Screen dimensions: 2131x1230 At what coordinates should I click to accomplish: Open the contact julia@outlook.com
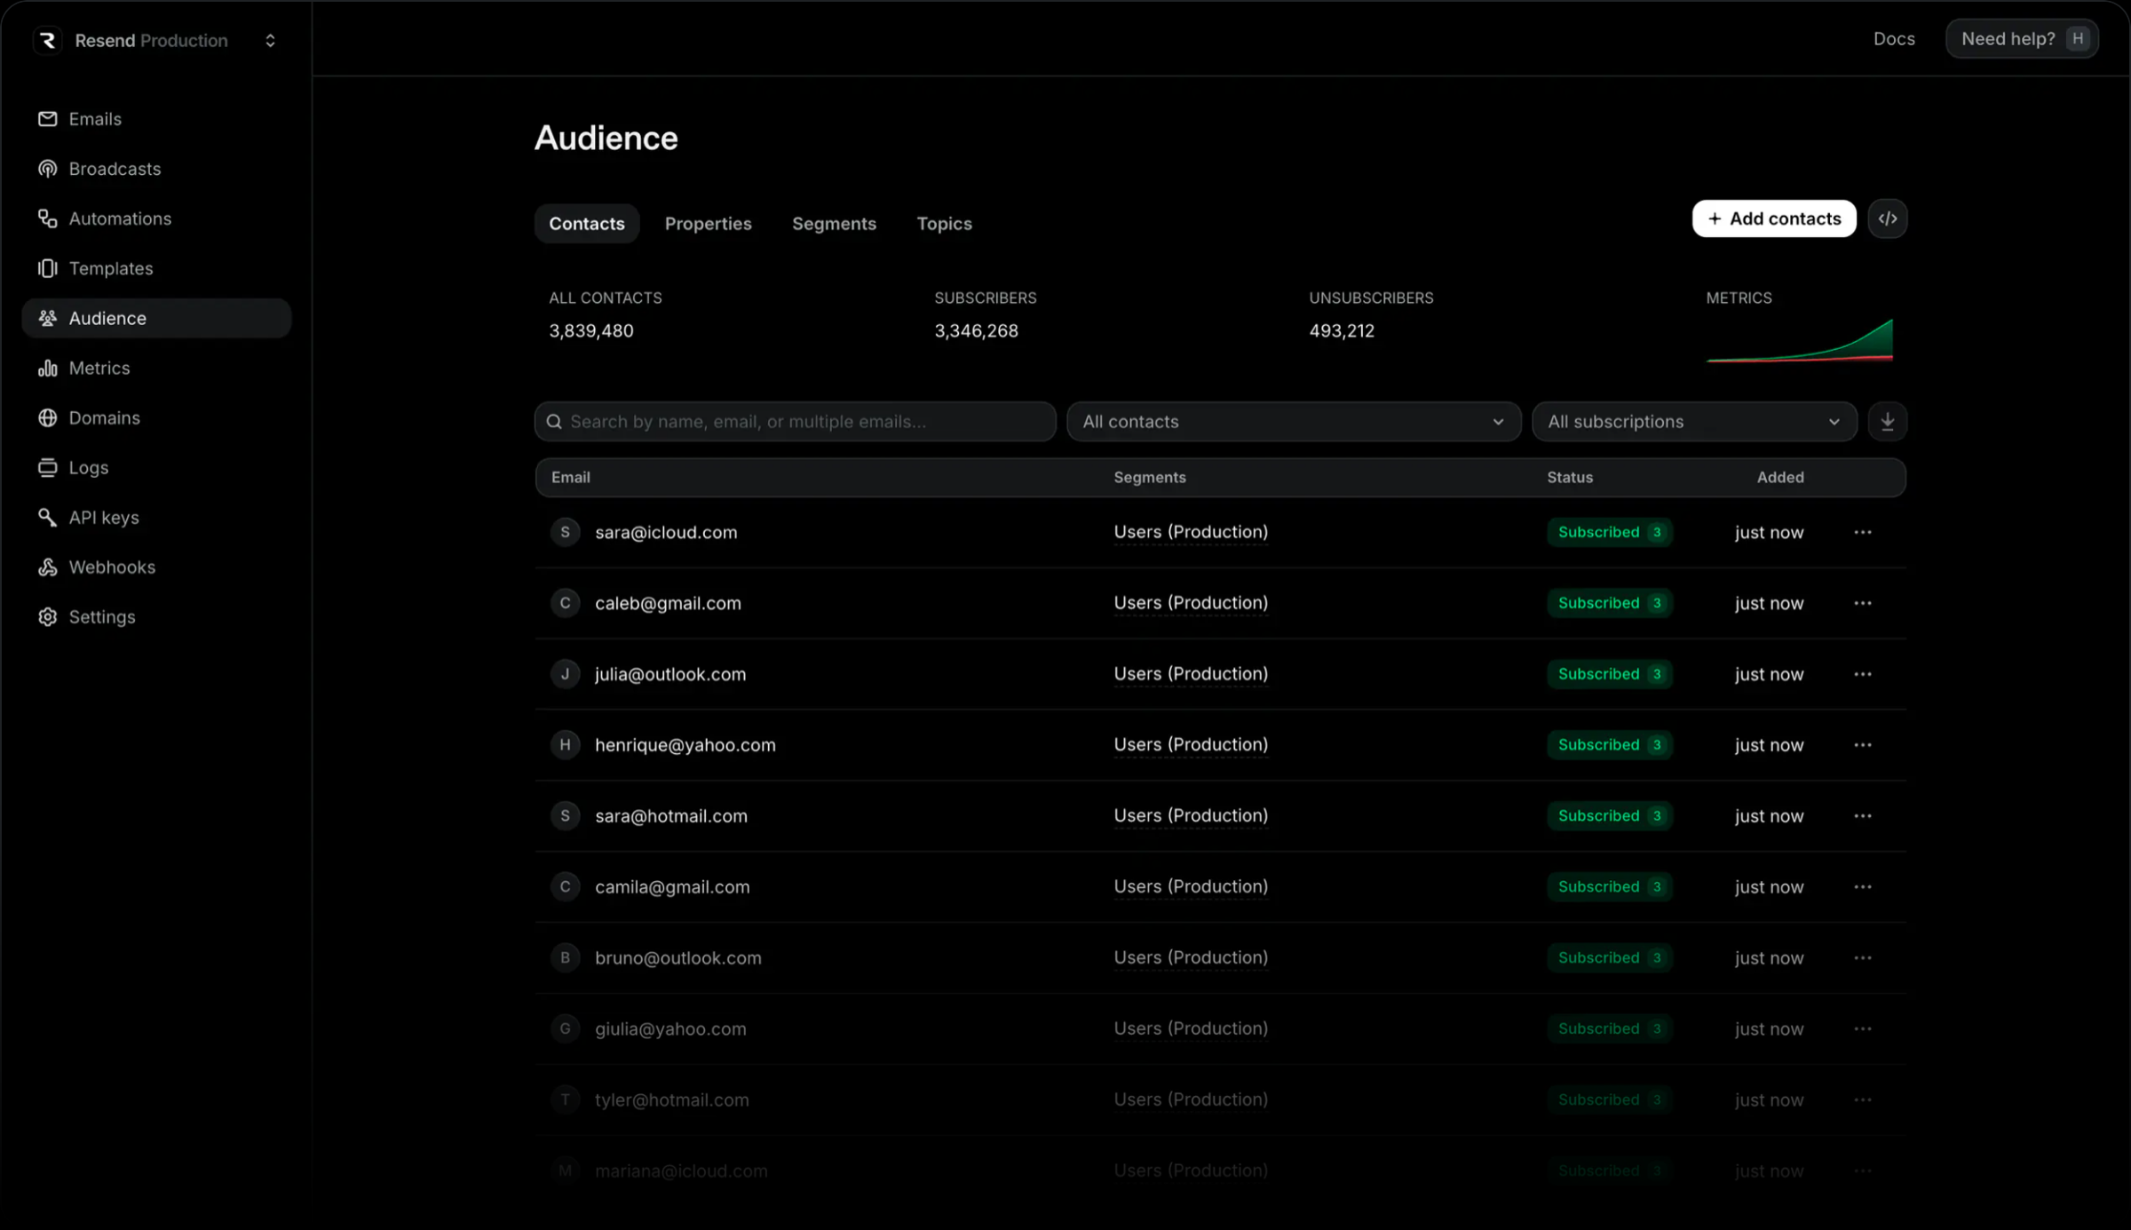(x=670, y=674)
